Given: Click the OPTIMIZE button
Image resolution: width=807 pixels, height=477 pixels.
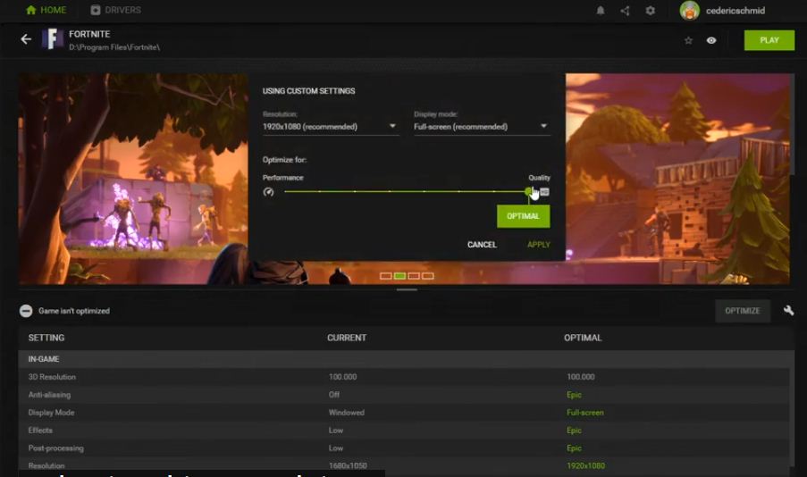Looking at the screenshot, I should 742,311.
